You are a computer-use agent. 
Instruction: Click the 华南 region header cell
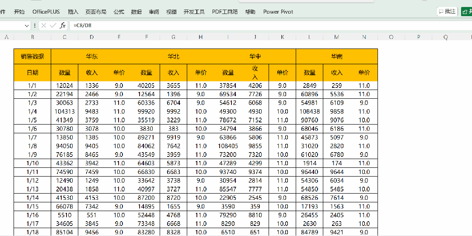[336, 56]
